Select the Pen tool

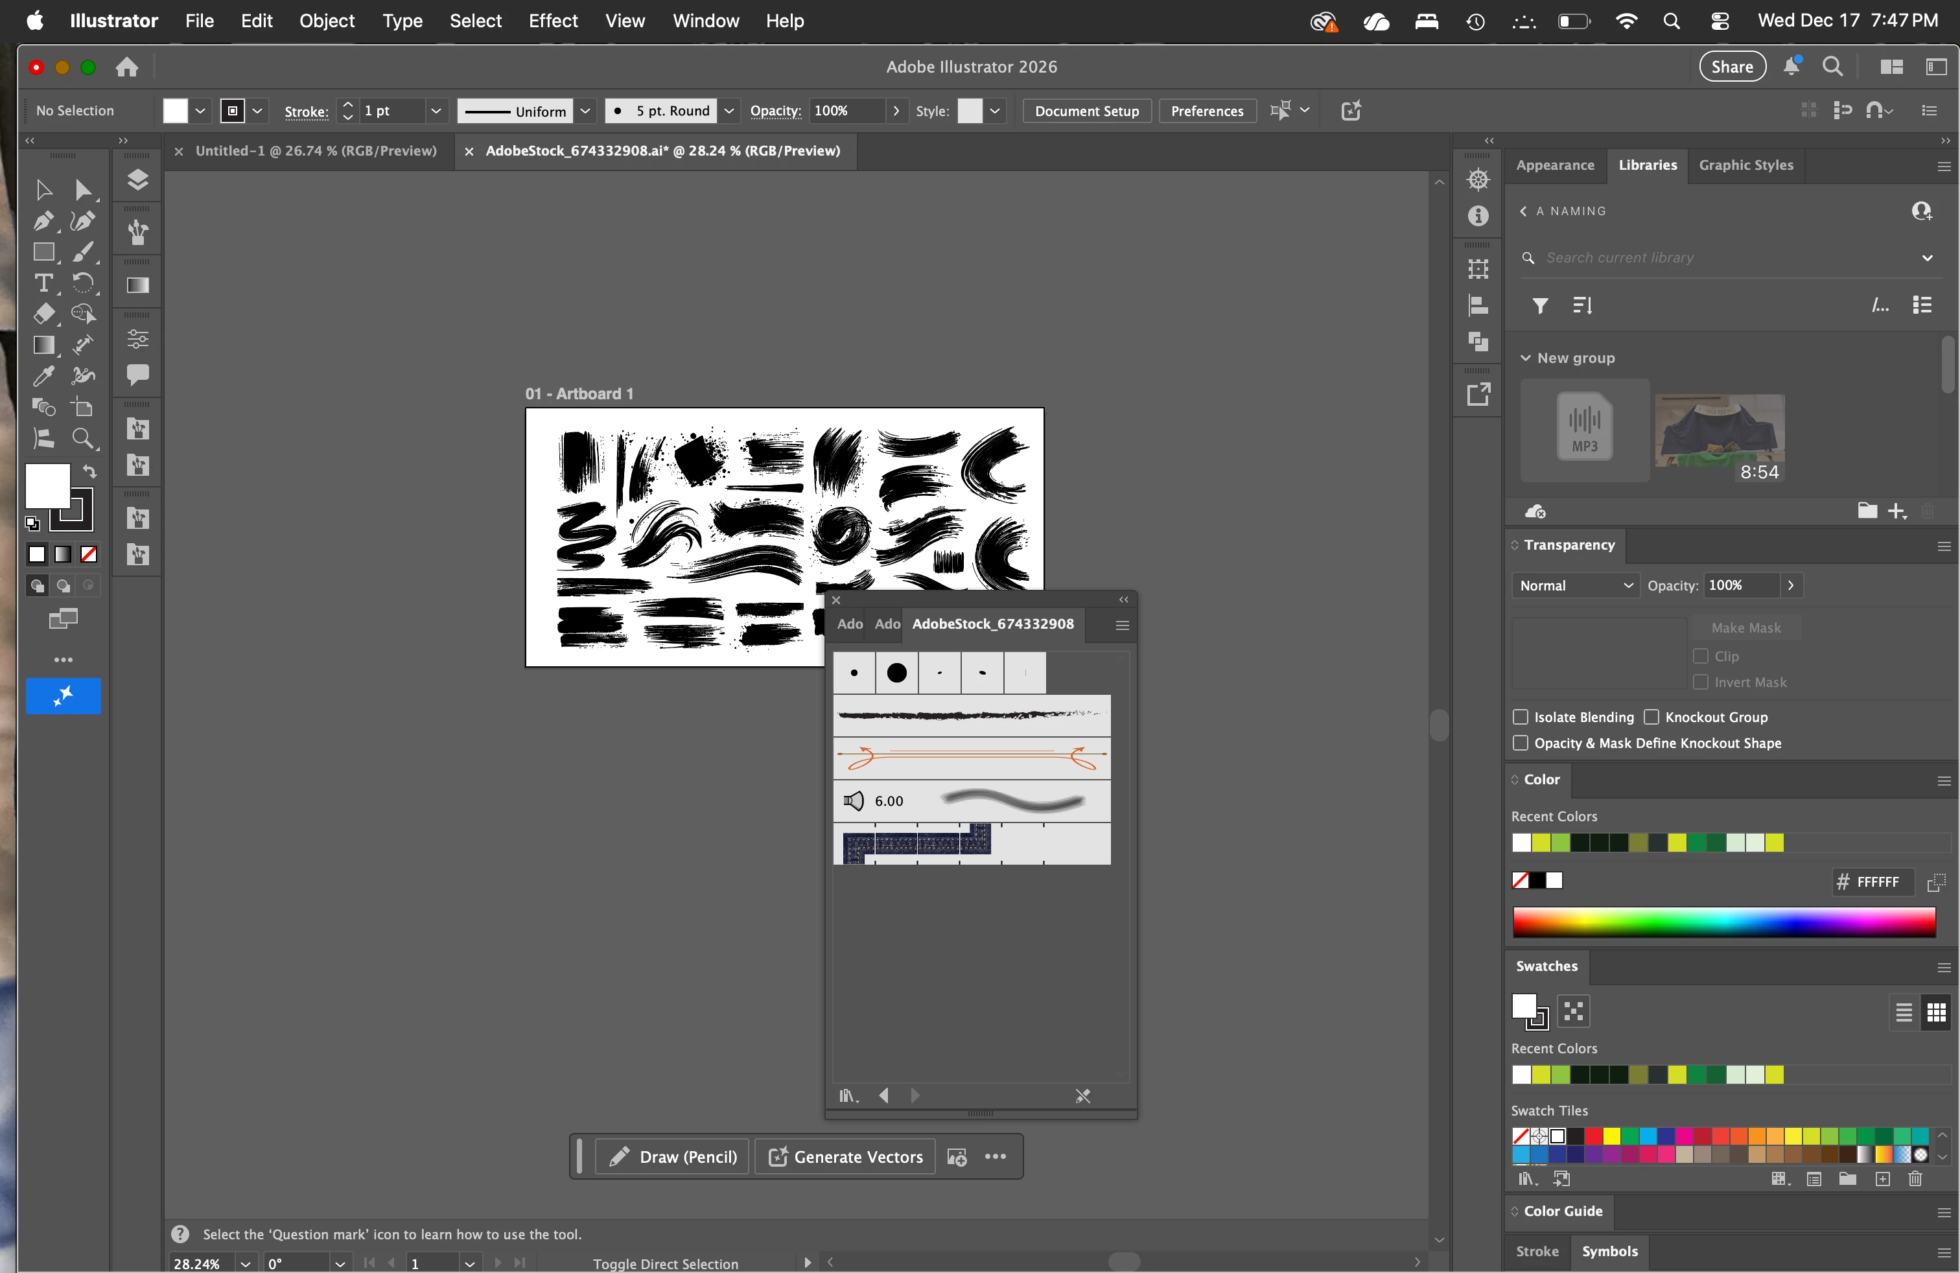coord(43,222)
